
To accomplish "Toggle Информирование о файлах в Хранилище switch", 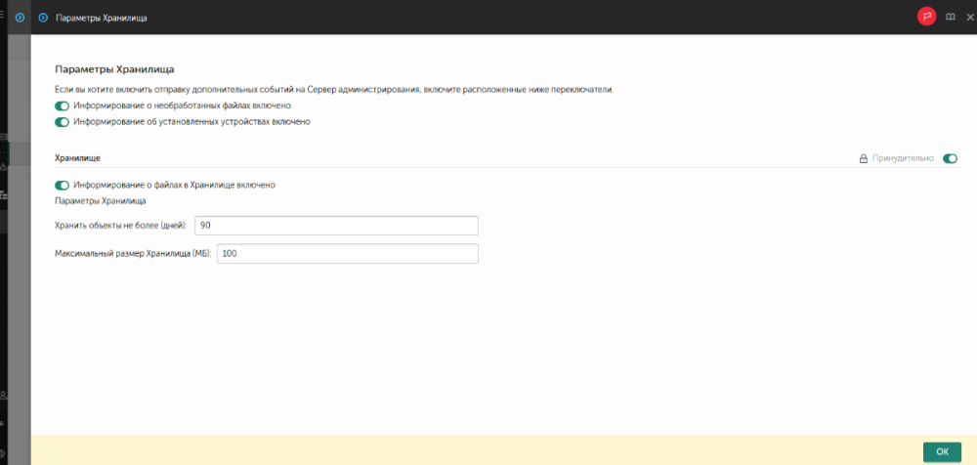I will click(62, 186).
